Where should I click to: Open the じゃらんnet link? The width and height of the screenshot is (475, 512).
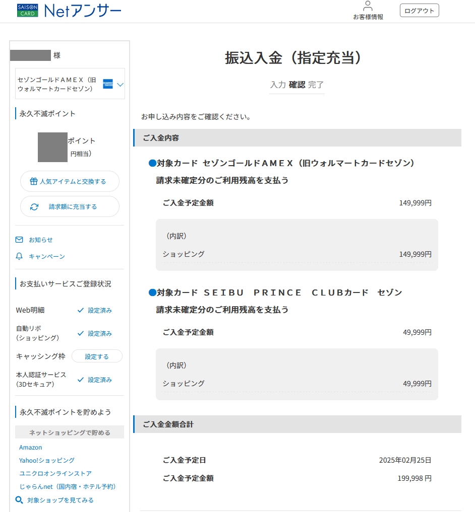68,486
